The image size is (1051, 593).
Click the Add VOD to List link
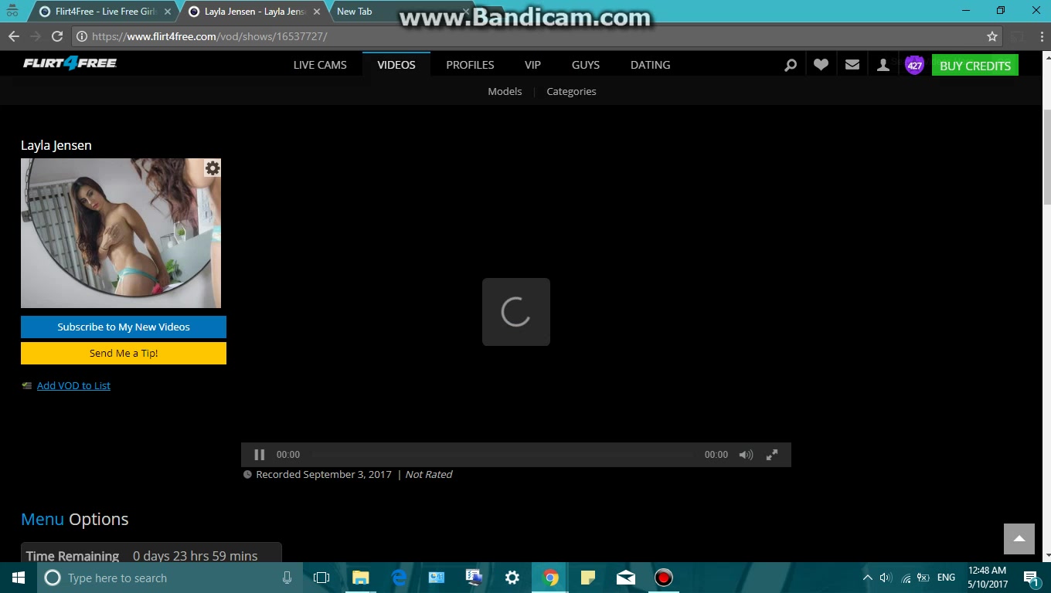pyautogui.click(x=73, y=385)
